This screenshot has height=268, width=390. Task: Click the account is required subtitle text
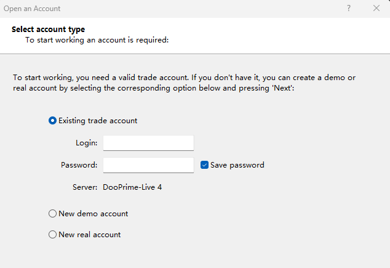[97, 40]
